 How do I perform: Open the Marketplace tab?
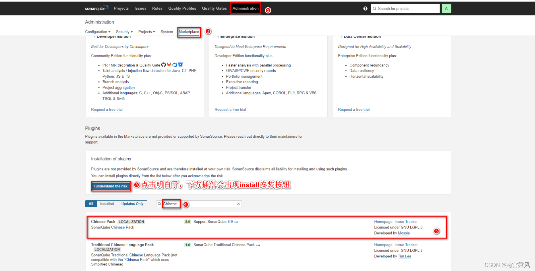tap(189, 32)
